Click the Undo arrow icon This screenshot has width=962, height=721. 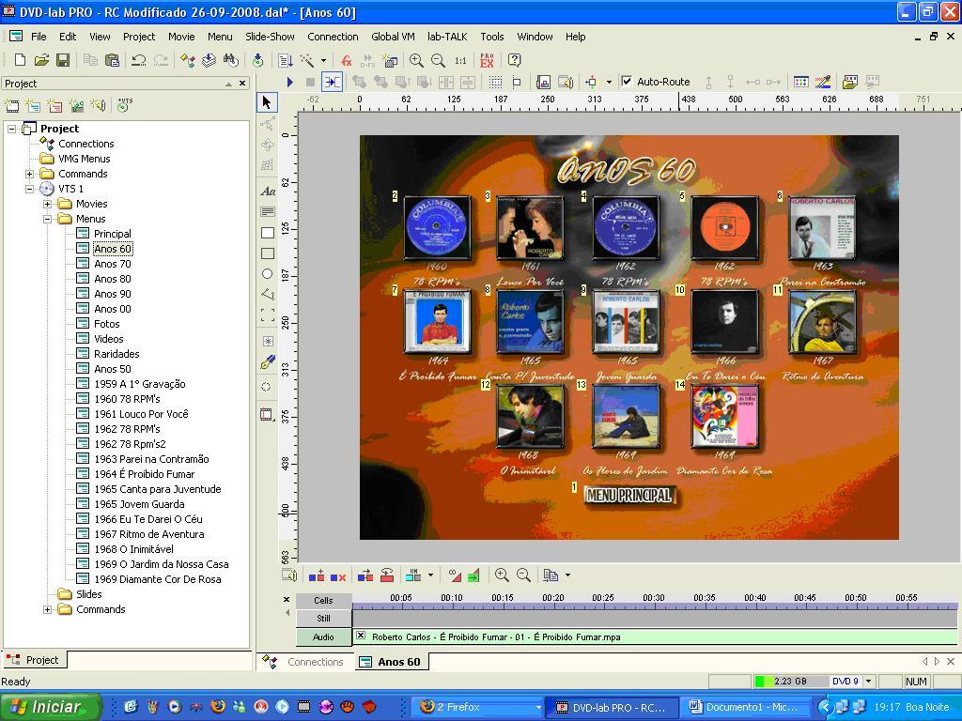[x=139, y=60]
